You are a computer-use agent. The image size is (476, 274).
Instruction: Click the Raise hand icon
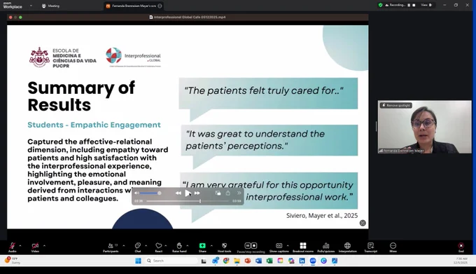pos(179,245)
